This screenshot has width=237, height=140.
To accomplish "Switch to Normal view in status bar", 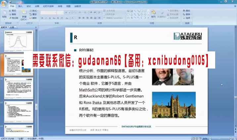I will point(194,138).
